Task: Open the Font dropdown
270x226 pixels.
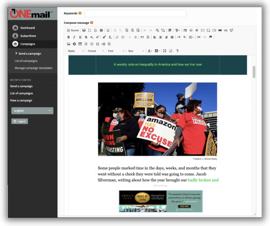Action: (x=116, y=51)
